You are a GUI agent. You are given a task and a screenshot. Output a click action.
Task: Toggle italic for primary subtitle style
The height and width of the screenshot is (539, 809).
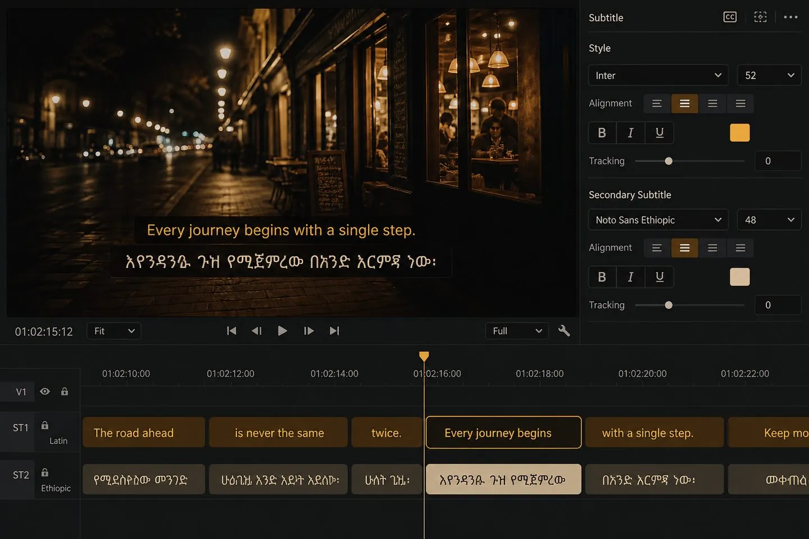pyautogui.click(x=630, y=133)
